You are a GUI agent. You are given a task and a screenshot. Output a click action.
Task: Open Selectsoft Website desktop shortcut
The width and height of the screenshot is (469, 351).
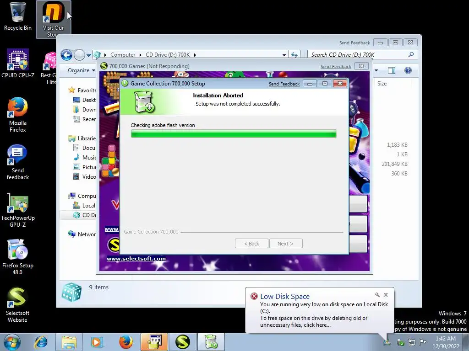click(x=18, y=304)
